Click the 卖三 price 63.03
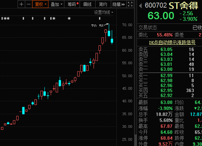 166,59
